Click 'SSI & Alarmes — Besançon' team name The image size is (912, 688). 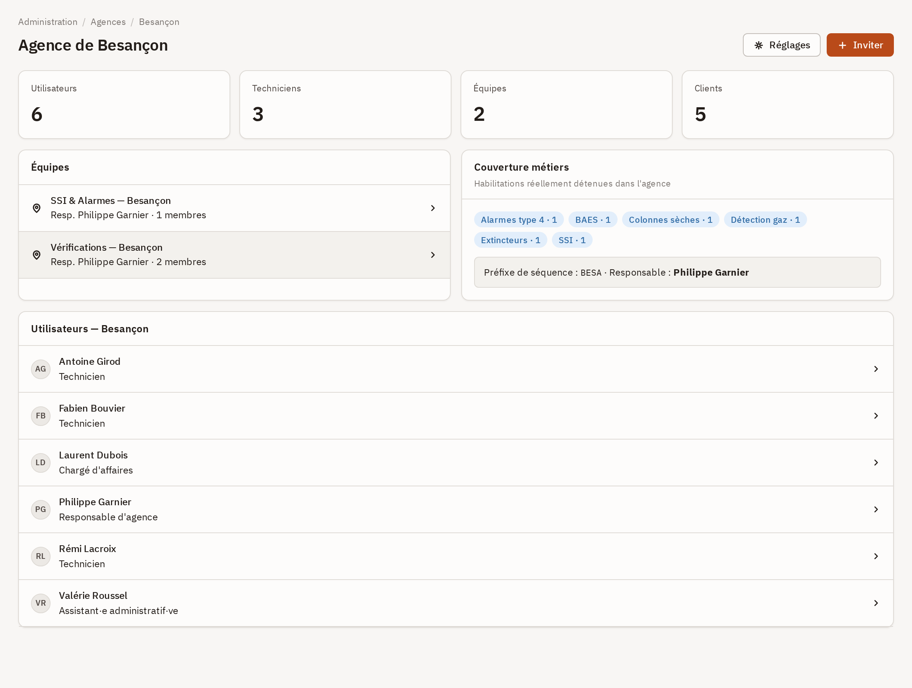[111, 201]
